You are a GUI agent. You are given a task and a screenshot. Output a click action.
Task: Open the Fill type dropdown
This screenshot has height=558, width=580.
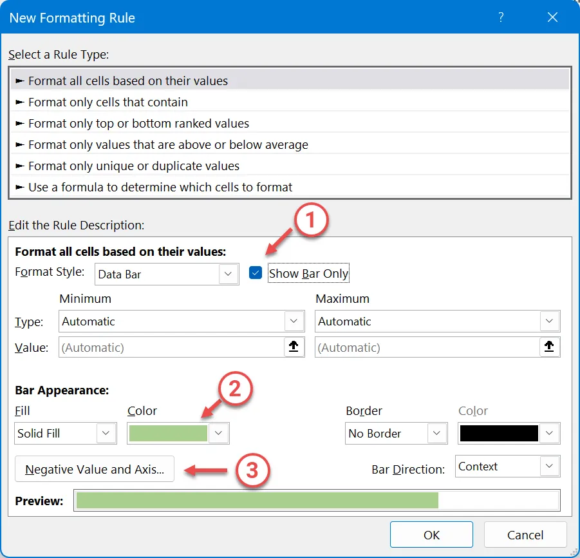pos(106,433)
